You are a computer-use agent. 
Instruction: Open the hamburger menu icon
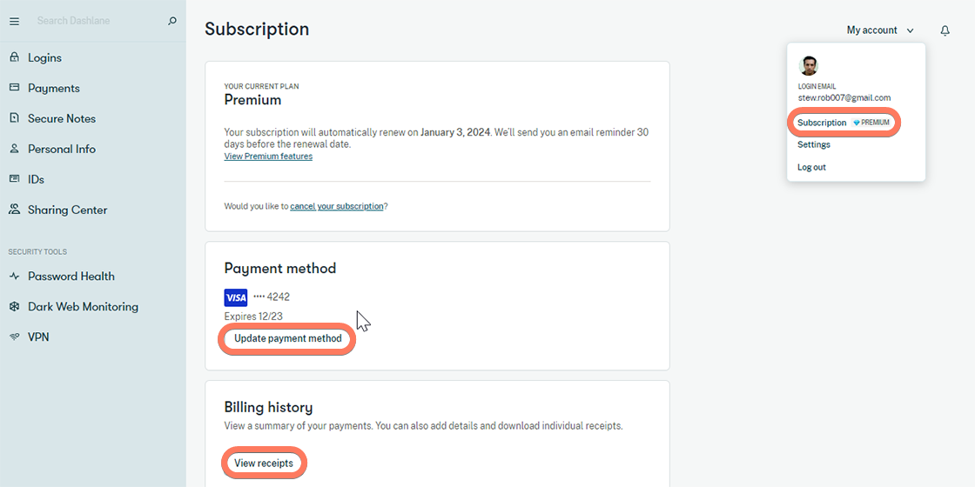pyautogui.click(x=14, y=21)
